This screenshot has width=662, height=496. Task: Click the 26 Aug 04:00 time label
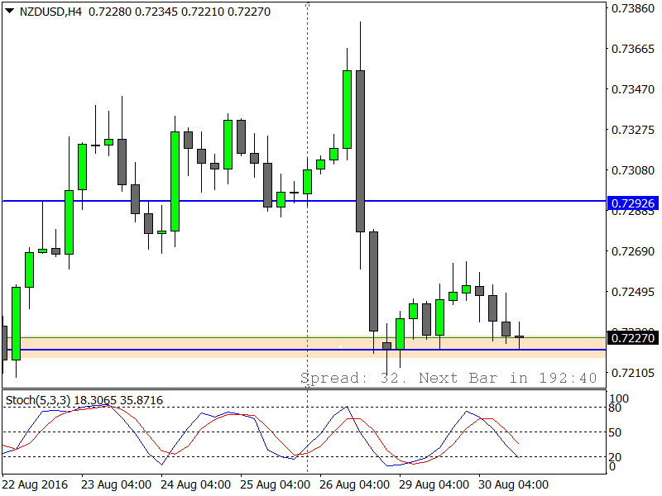coord(354,484)
